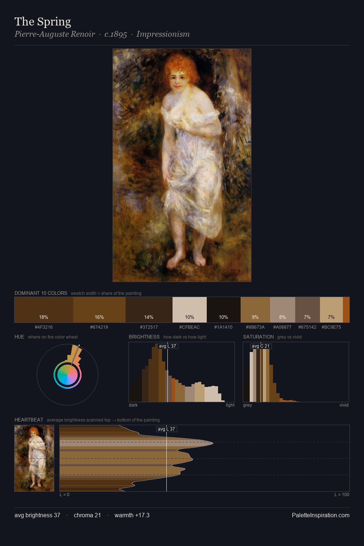
Task: Click the artist name 'Pierre-Auguste Renoir'
Action: (55, 34)
